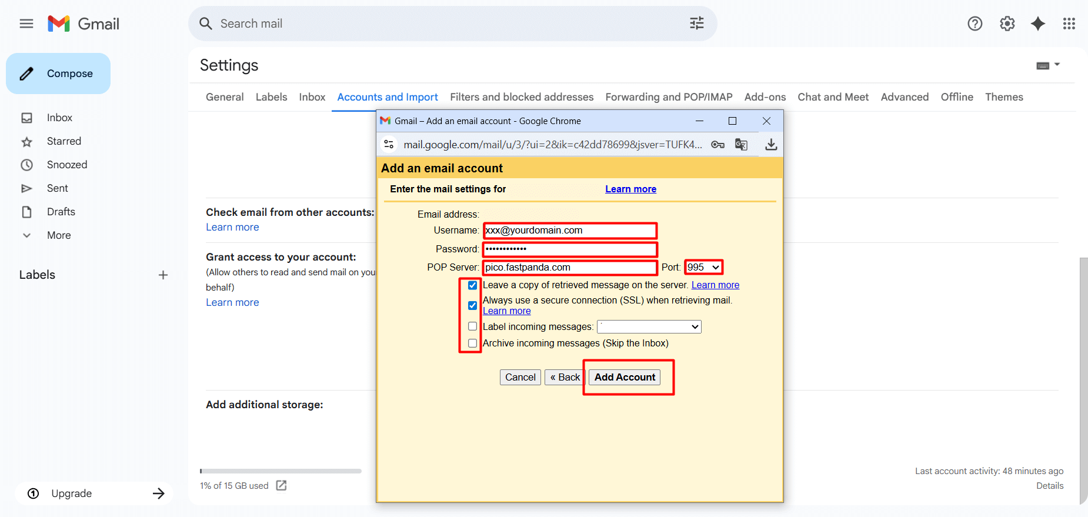Click the Drafts page icon in the sidebar
This screenshot has width=1088, height=517.
pos(27,212)
